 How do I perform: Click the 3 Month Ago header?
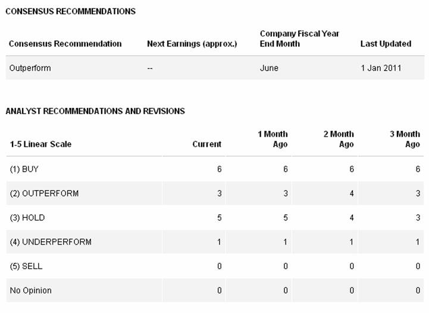click(405, 139)
